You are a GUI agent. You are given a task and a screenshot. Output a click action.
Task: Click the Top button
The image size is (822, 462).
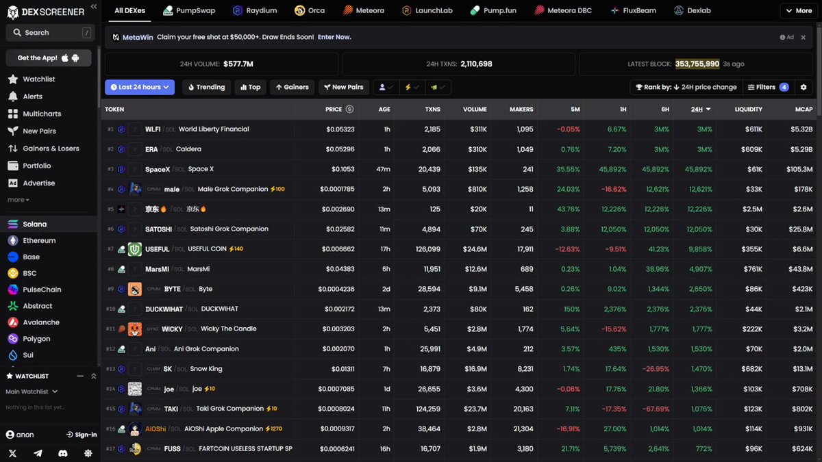click(250, 87)
